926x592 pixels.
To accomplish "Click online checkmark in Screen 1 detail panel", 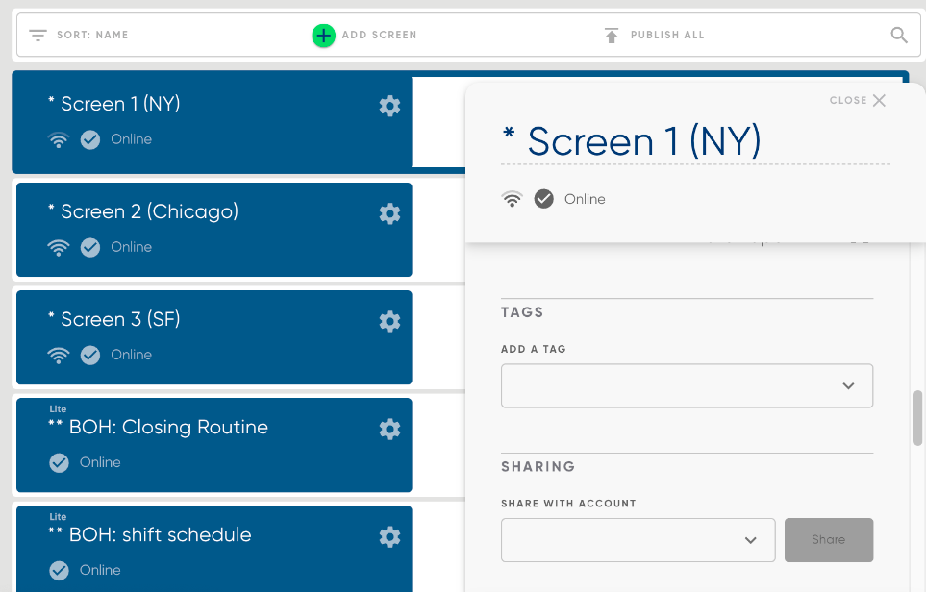I will [x=544, y=199].
